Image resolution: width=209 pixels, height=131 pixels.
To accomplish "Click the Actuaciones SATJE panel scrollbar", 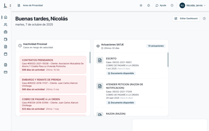I will click(168, 60).
